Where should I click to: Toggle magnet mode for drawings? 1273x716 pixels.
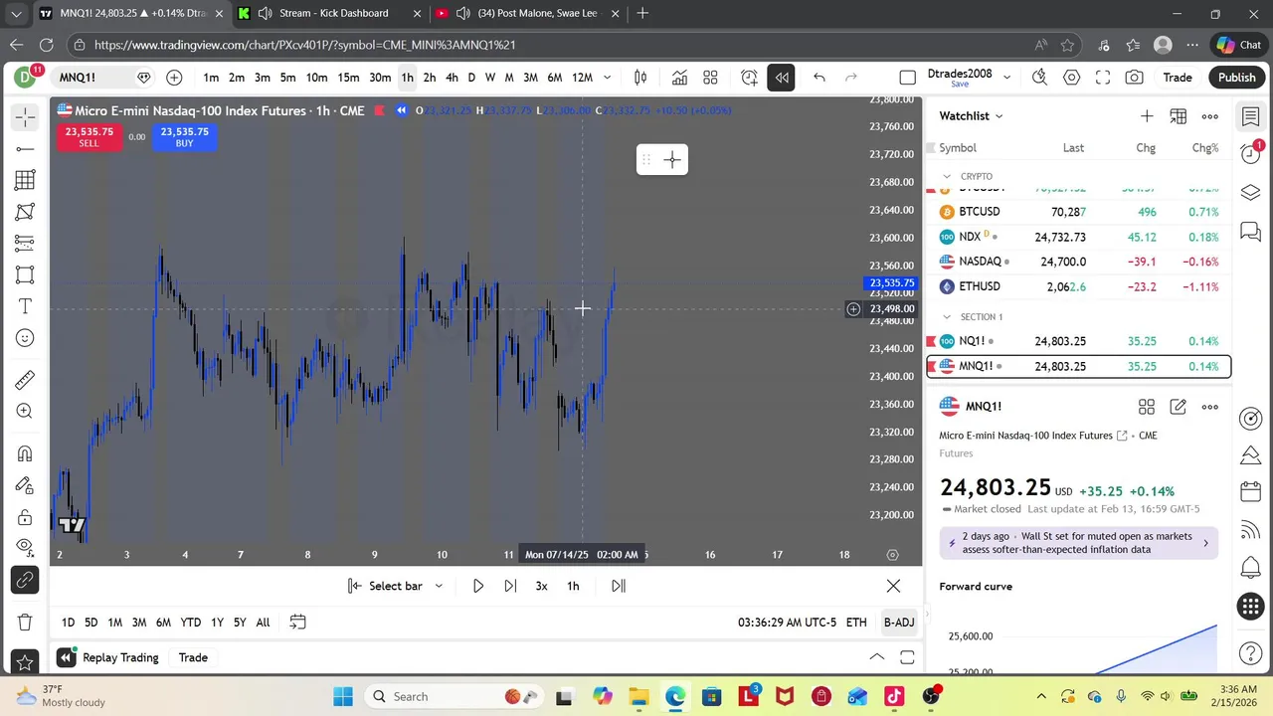point(25,453)
